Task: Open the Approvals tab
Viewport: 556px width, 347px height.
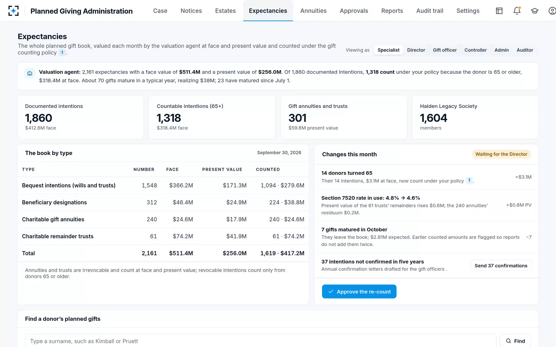Action: 354,11
